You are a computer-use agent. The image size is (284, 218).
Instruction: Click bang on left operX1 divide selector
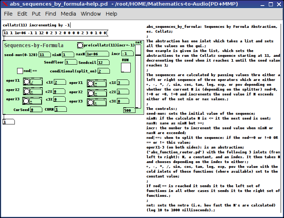click(27, 82)
